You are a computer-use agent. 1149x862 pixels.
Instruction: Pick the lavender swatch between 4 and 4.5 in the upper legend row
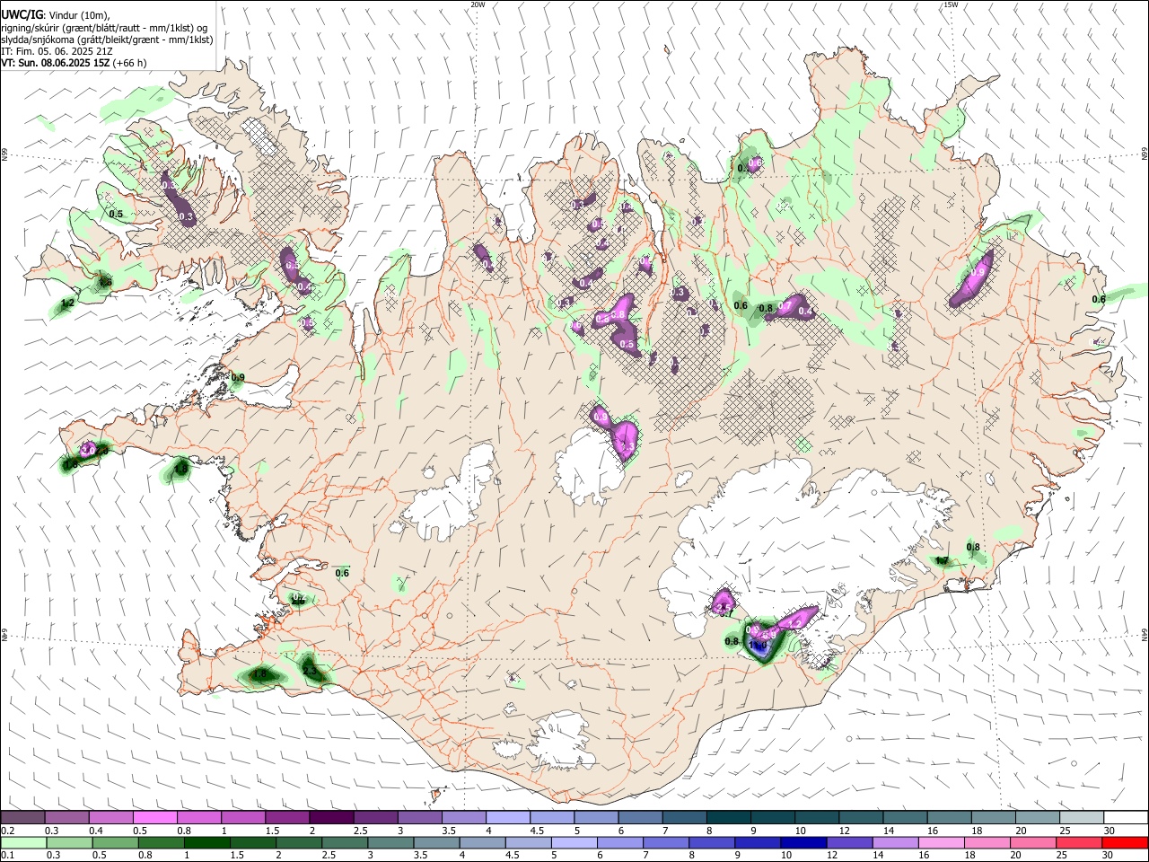[508, 817]
